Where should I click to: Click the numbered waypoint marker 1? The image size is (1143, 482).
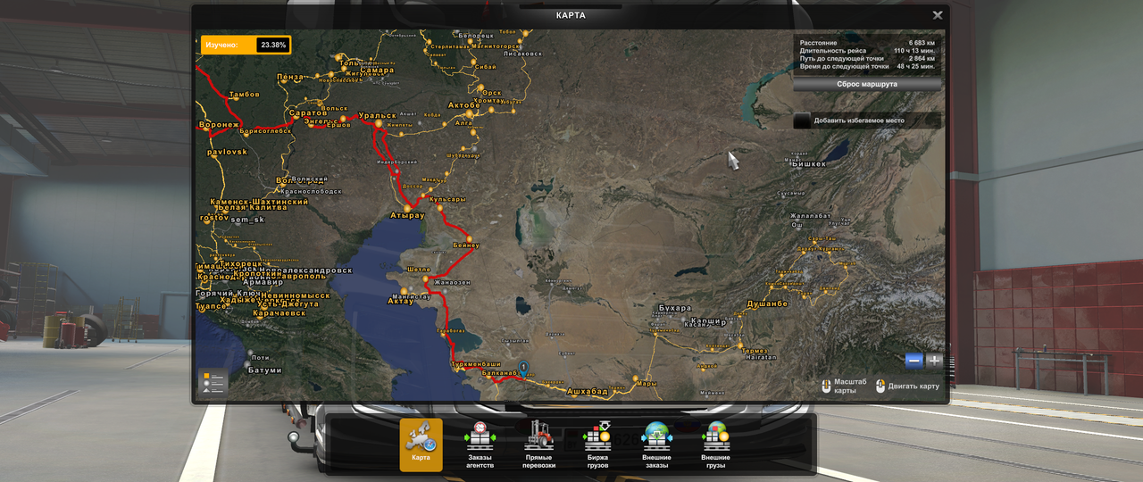click(523, 368)
